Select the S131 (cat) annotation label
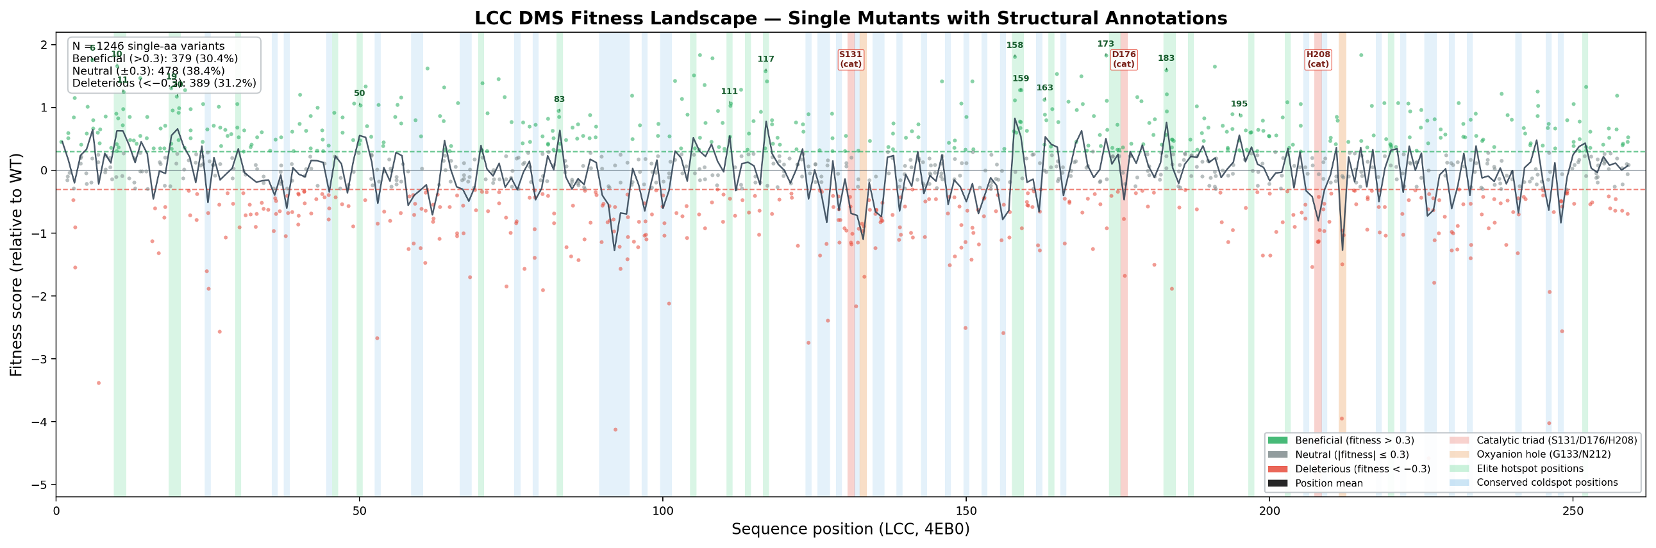 click(851, 59)
